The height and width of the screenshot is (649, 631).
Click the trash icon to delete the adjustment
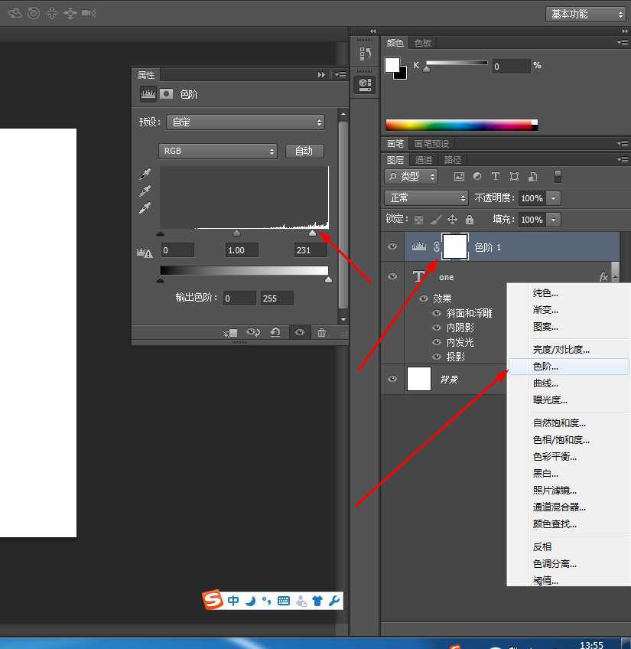pos(322,332)
